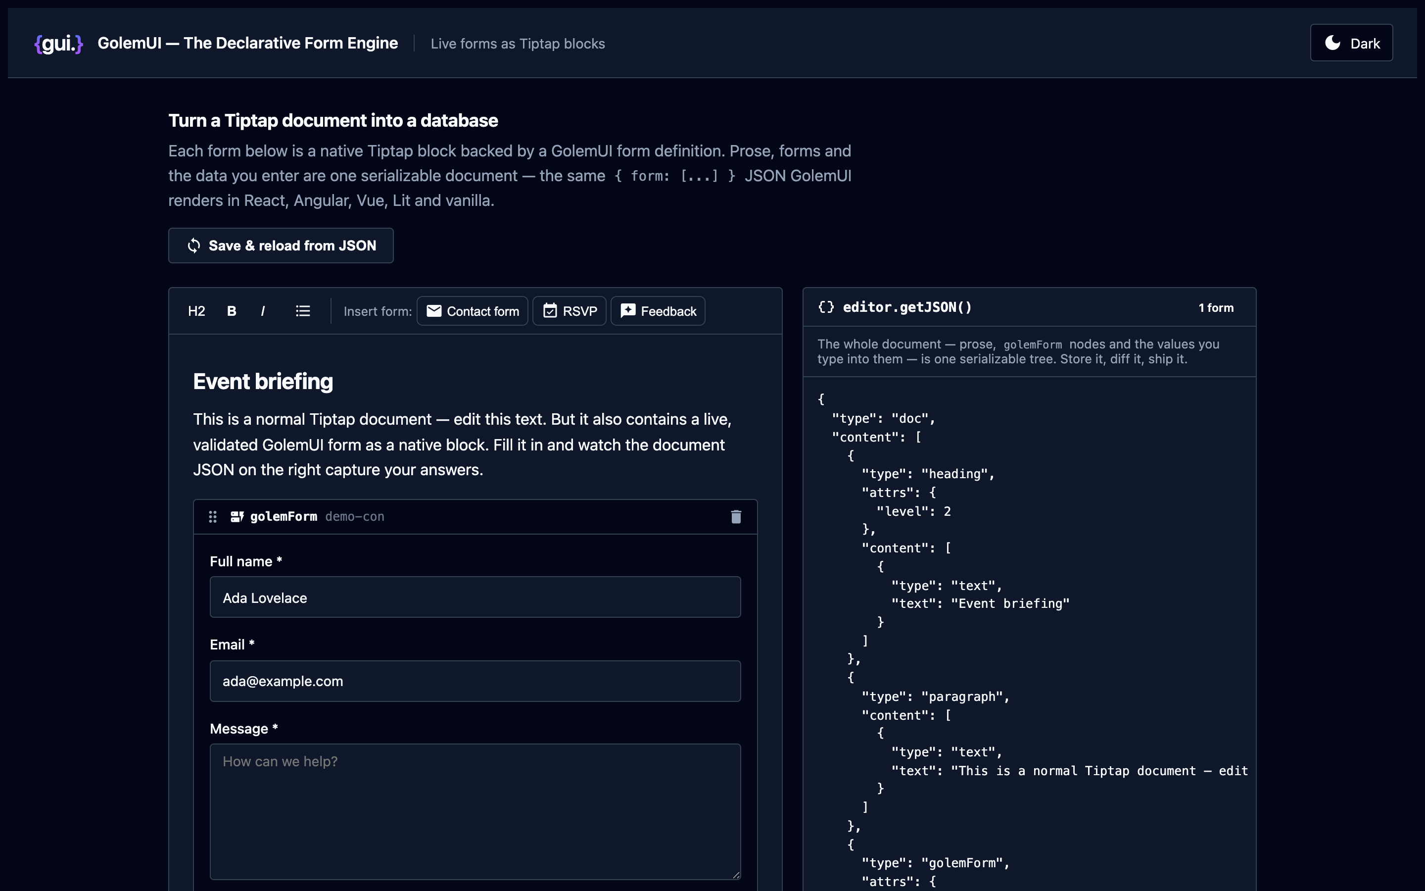Click the JSON line '"text": "Event briefing"'
The height and width of the screenshot is (891, 1425).
coord(980,603)
